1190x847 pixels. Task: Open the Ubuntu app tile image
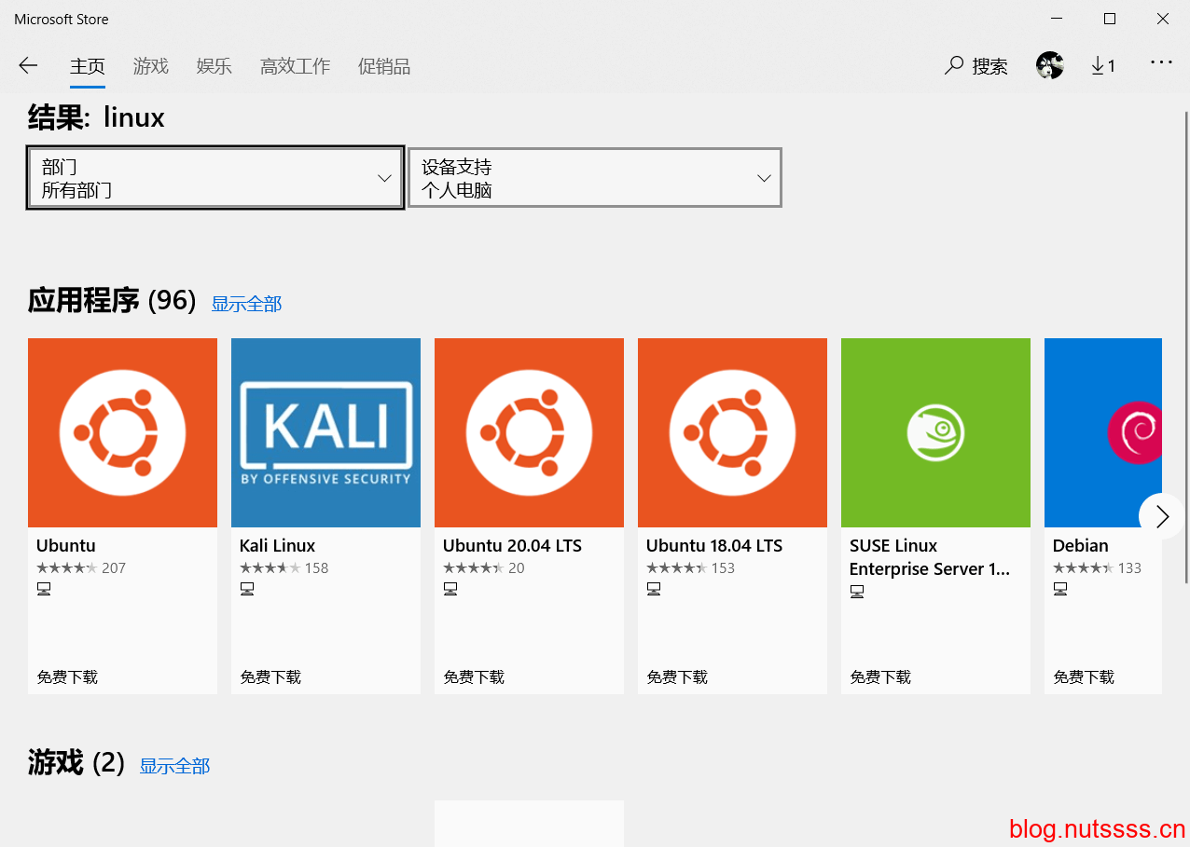(122, 432)
